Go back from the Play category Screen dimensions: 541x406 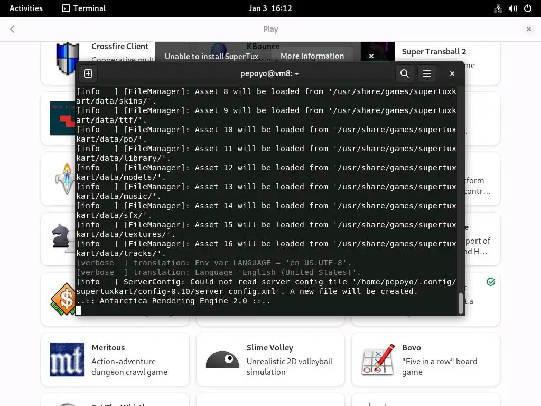point(13,29)
